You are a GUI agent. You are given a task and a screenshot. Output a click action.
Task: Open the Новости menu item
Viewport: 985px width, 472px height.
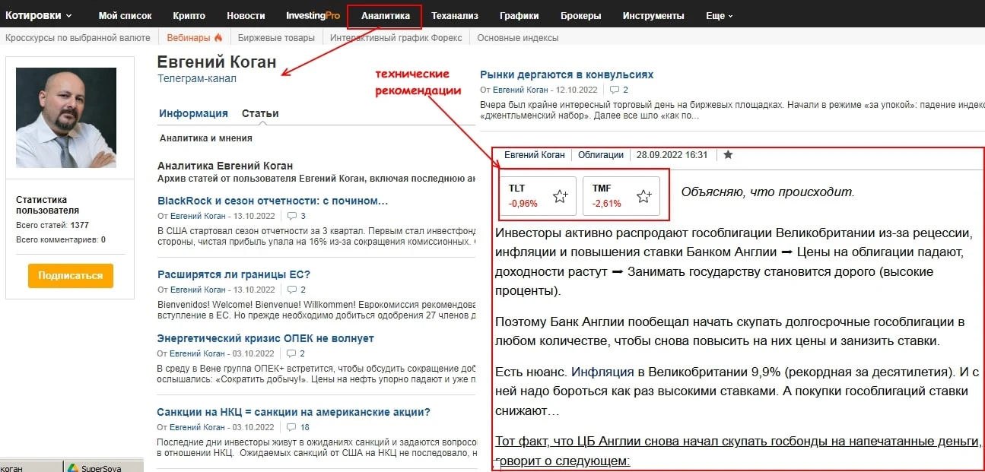coord(246,16)
